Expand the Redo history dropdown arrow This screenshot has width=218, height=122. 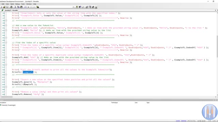click(34, 7)
